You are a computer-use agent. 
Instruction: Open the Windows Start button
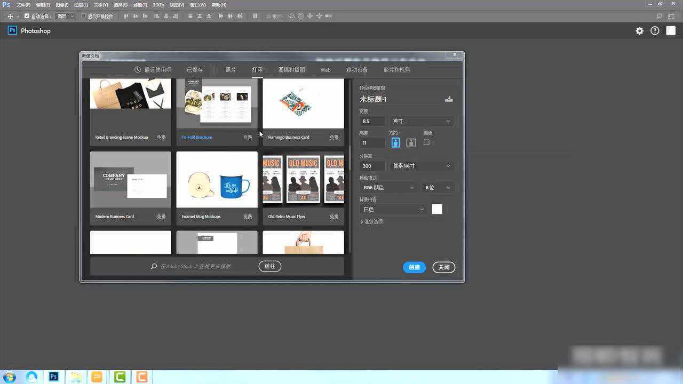9,377
